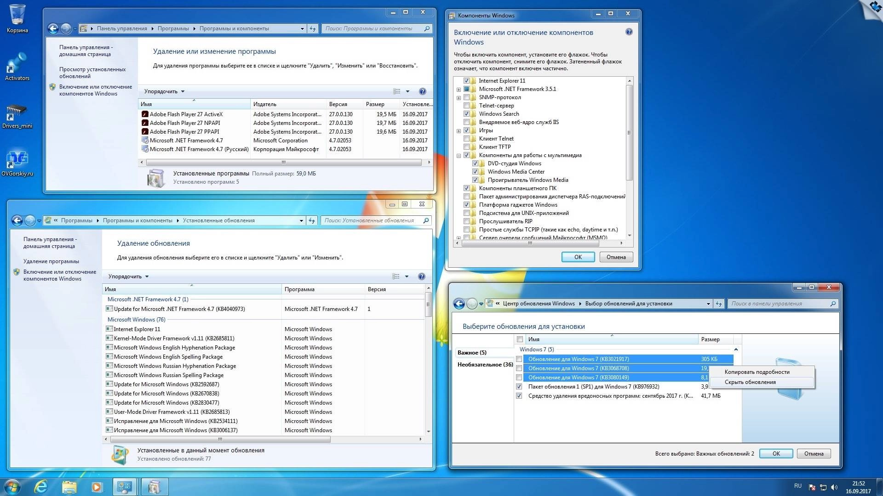
Task: Expand the Игры tree node
Action: coord(459,130)
